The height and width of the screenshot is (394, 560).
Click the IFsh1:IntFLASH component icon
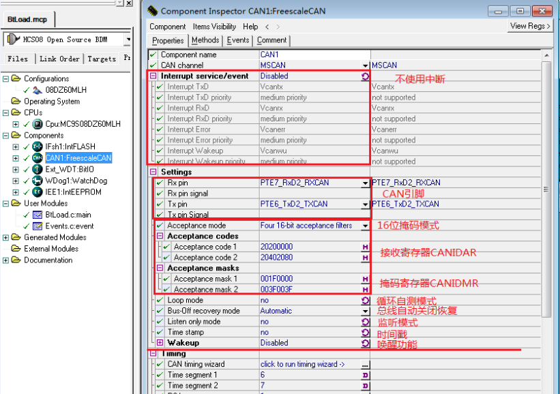(x=37, y=147)
